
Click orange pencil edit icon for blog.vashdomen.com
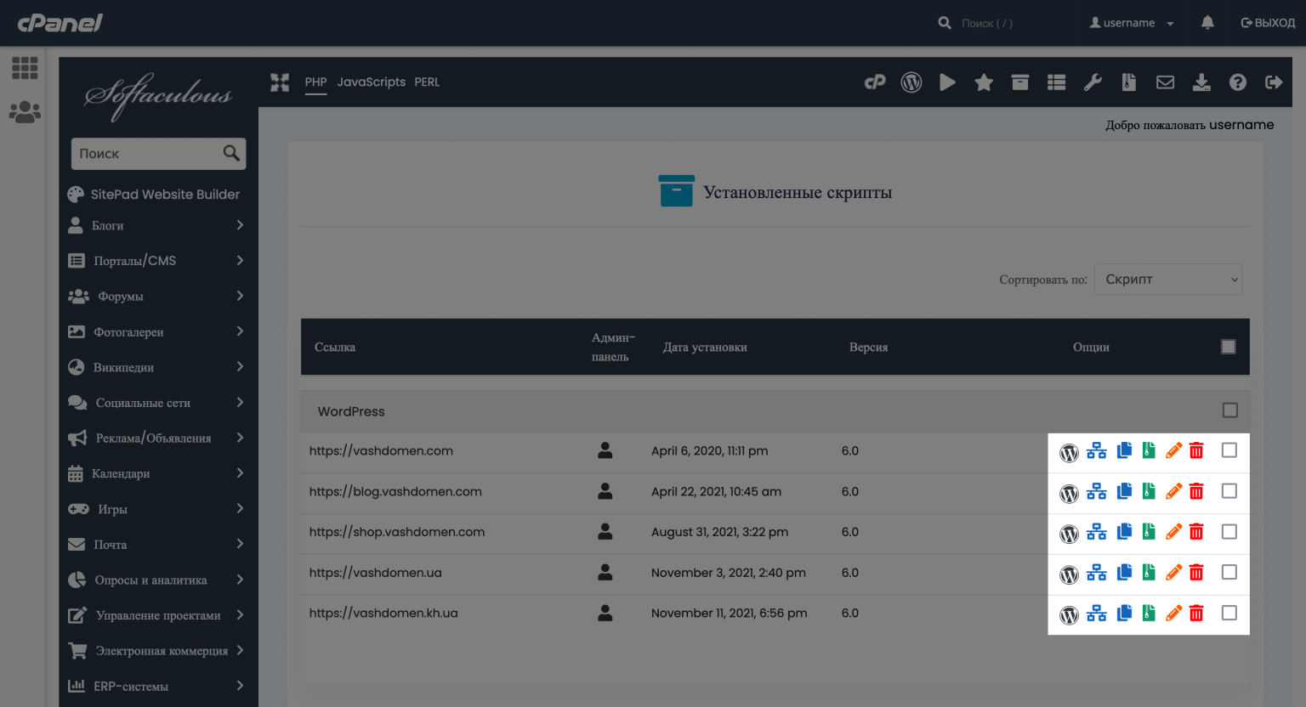click(x=1173, y=491)
